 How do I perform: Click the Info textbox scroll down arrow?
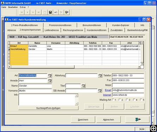(77, 104)
